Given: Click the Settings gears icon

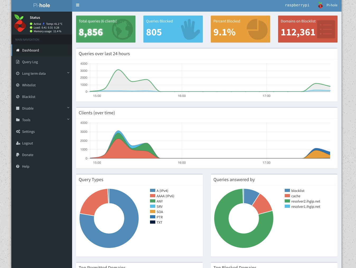Looking at the screenshot, I should [18, 131].
